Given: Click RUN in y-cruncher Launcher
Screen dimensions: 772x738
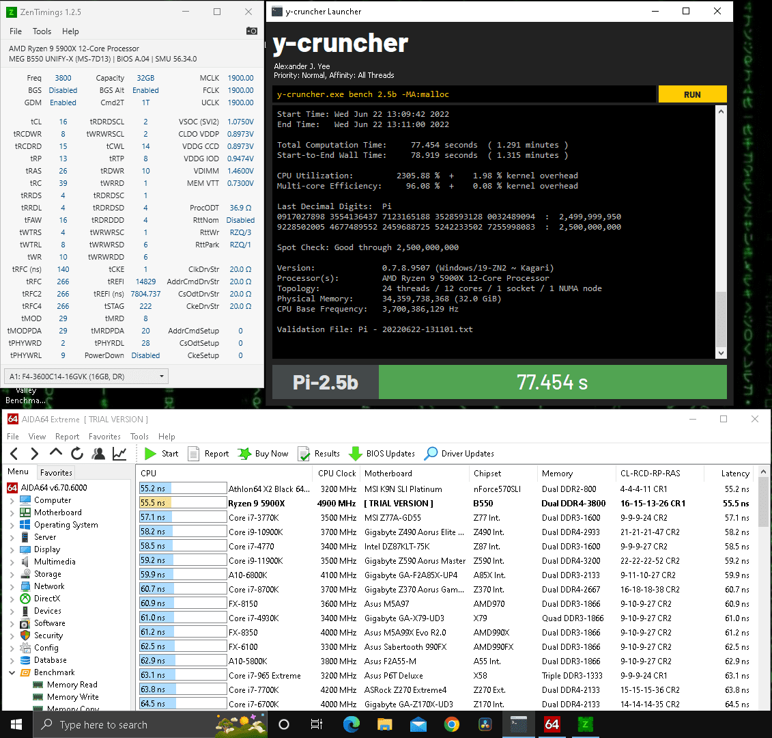Looking at the screenshot, I should click(692, 94).
